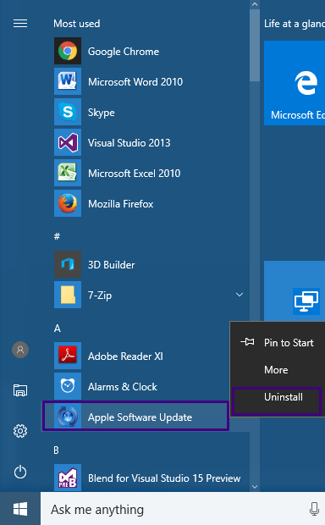Viewport: 325px width, 525px height.
Task: Open File Explorer from the sidebar
Action: point(20,390)
